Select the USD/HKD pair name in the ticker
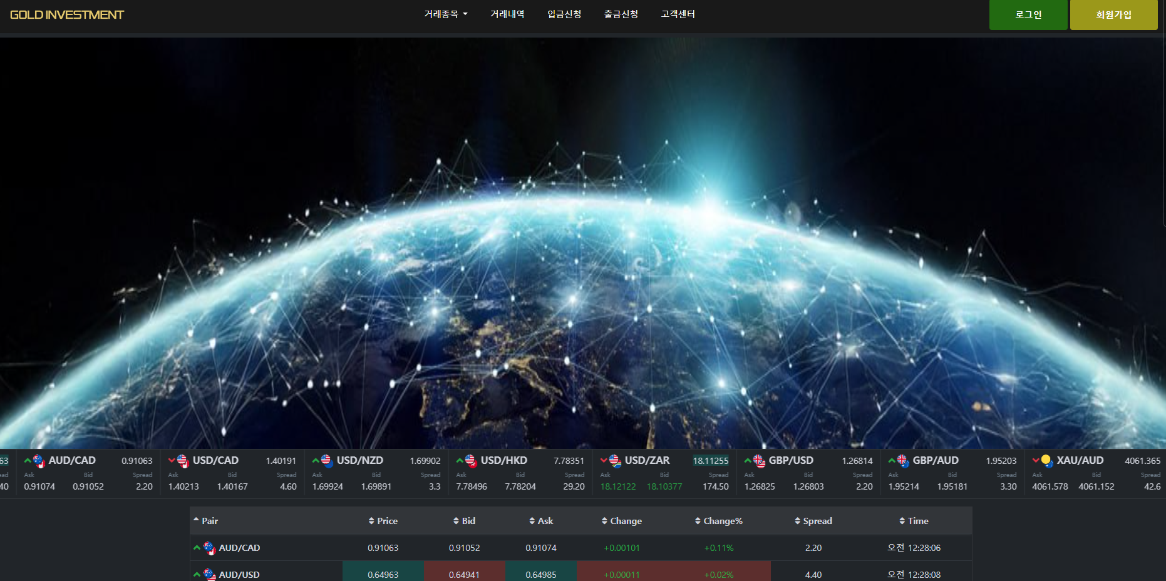 pyautogui.click(x=504, y=460)
